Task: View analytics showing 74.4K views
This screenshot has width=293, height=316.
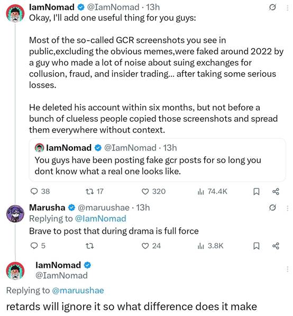Action: (212, 191)
